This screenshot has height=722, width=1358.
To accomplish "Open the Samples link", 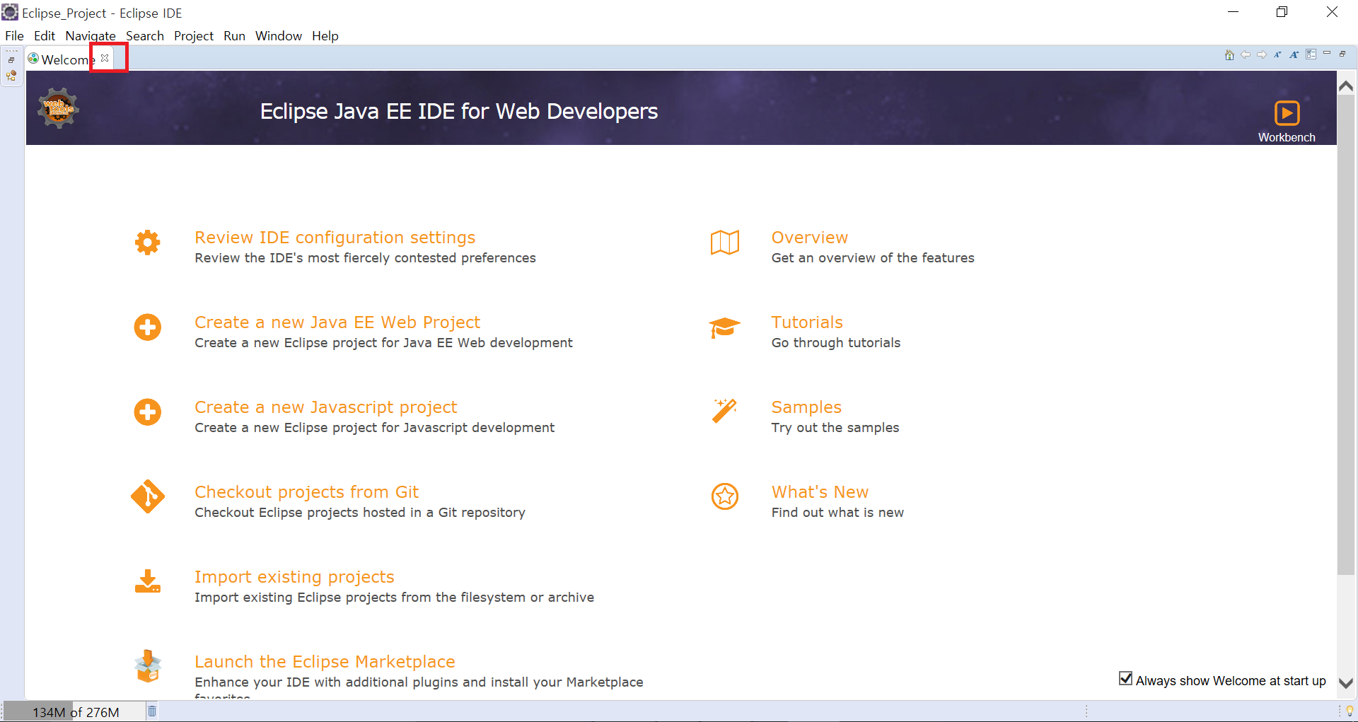I will point(806,407).
